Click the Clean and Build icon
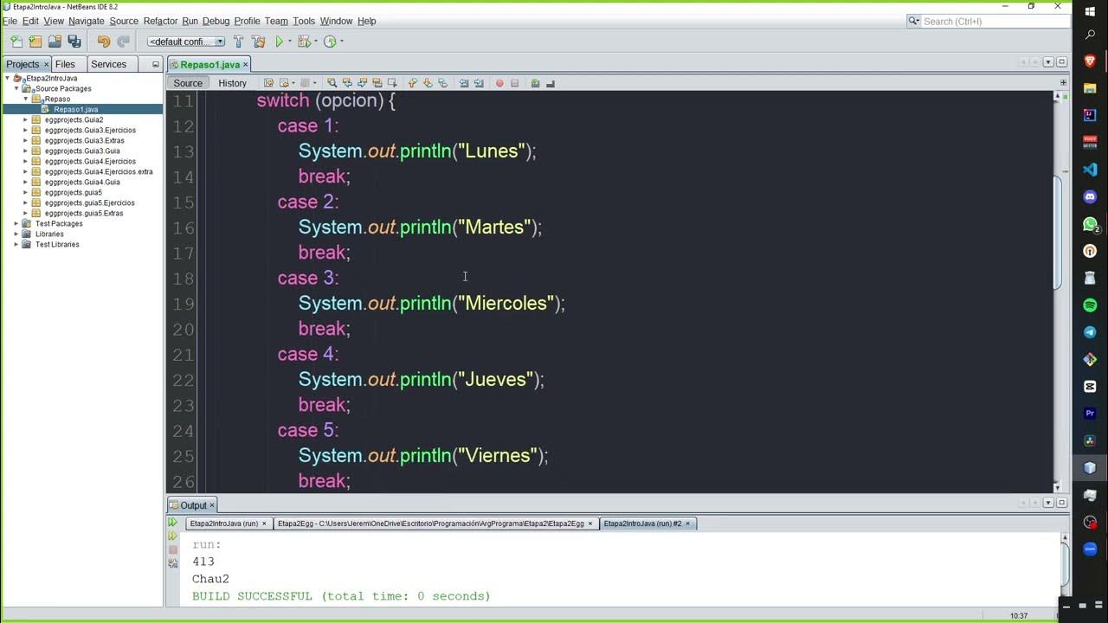The width and height of the screenshot is (1108, 623). (x=258, y=42)
